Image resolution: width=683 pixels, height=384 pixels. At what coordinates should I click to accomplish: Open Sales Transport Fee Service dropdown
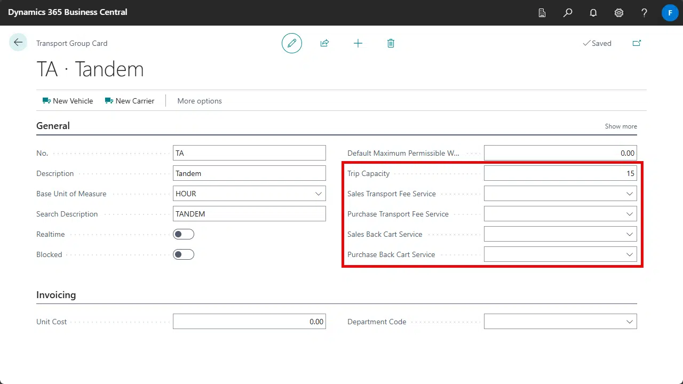pyautogui.click(x=630, y=194)
